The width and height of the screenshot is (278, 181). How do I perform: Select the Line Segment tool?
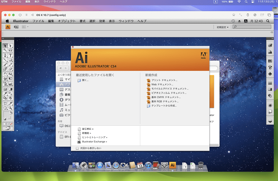5,60
